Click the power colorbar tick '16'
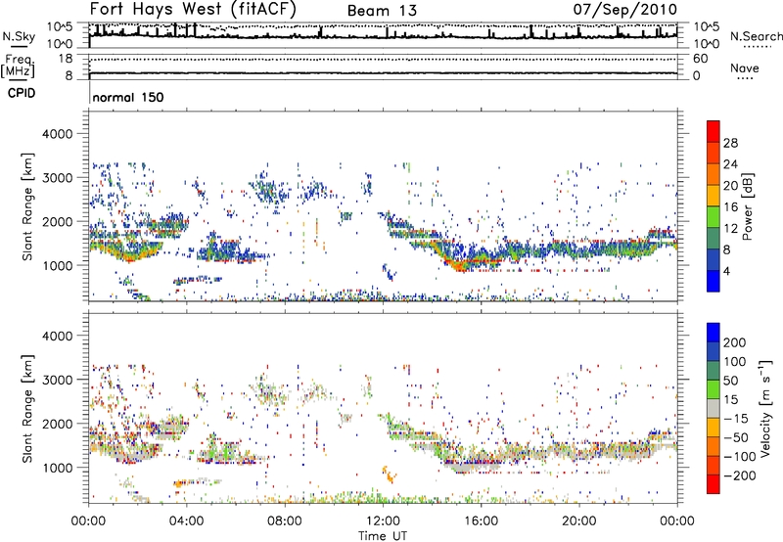The image size is (783, 542). (730, 207)
